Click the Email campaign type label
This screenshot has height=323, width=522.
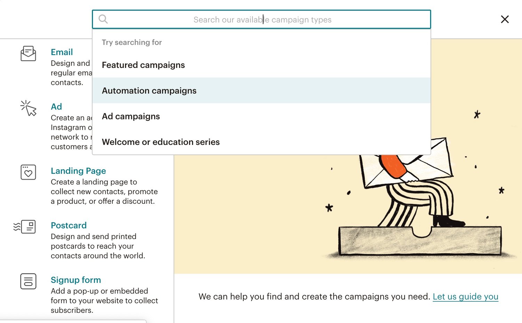62,52
